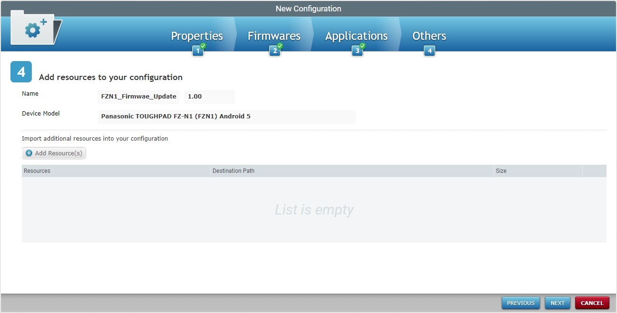Click step badge 3 under Applications

(357, 51)
